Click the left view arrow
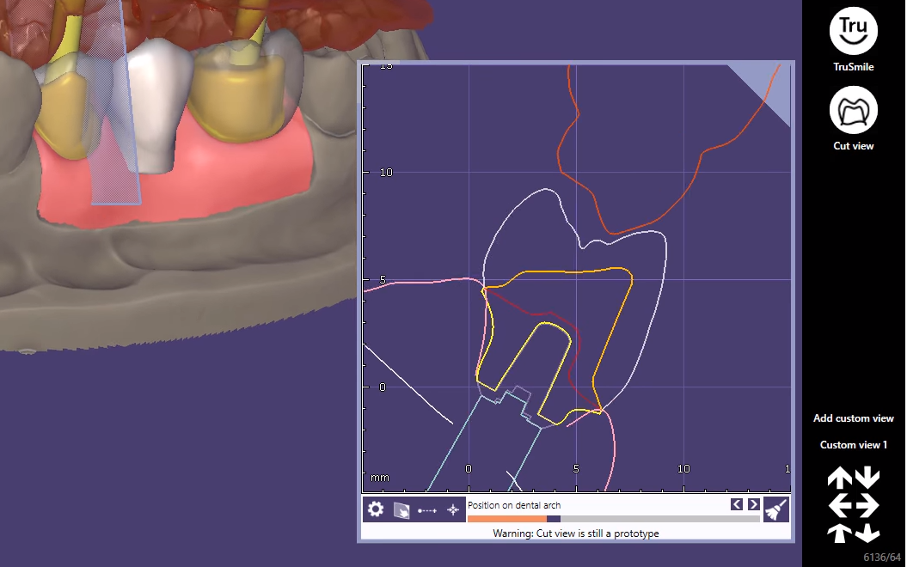Viewport: 907px width, 567px height. coord(840,505)
